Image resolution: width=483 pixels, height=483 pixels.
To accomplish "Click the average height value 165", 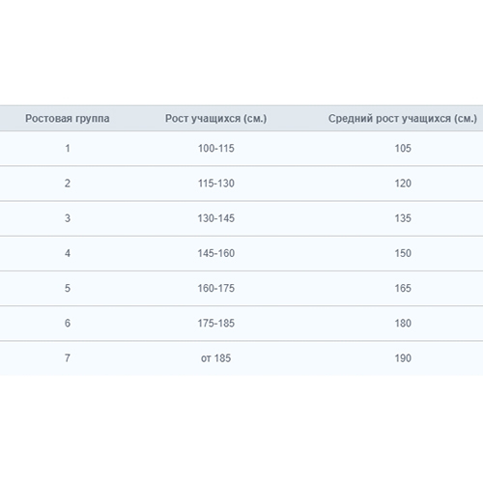I will point(403,288).
